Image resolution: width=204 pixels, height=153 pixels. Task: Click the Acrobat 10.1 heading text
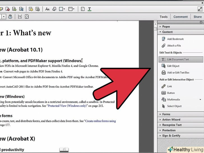tap(21, 50)
